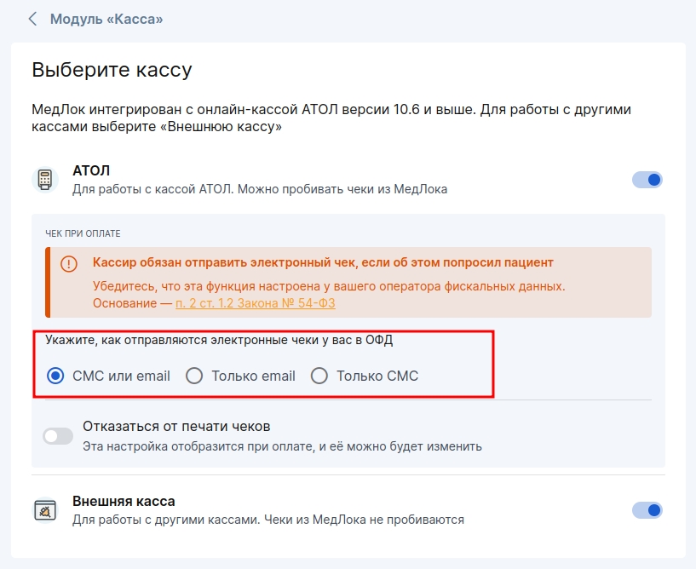Click the "Внешняя касса" title label
Image resolution: width=696 pixels, height=569 pixels.
[124, 501]
